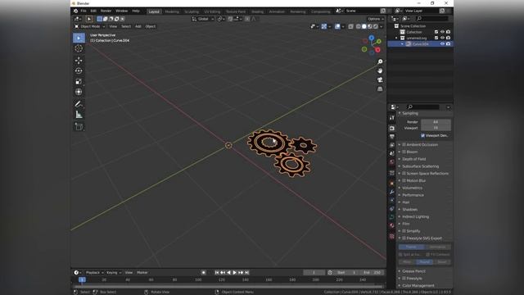The width and height of the screenshot is (524, 295).
Task: Switch perspective/orthographic grid icon
Action: 380,89
